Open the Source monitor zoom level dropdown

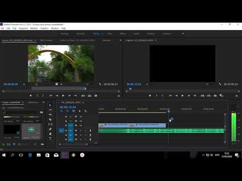[x=24, y=84]
